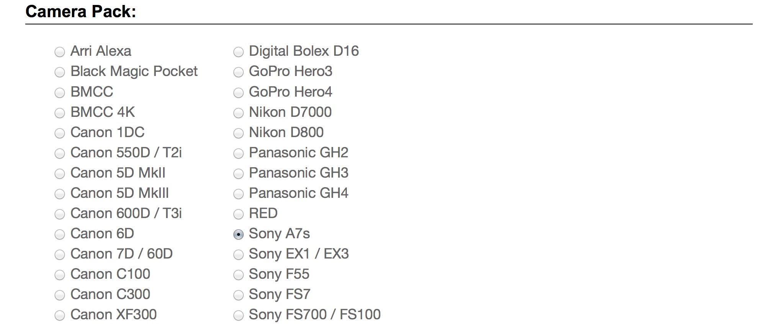This screenshot has width=778, height=333.
Task: Pick the Nikon D800 camera pack
Action: (239, 133)
